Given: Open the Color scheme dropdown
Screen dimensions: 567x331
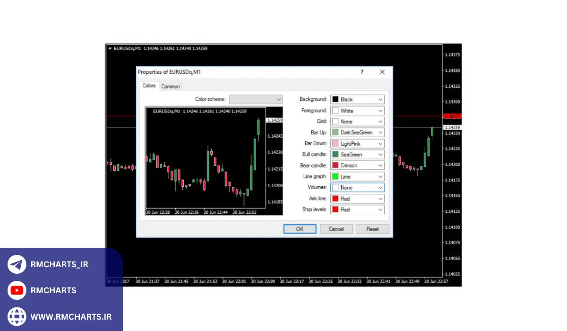Looking at the screenshot, I should point(256,99).
